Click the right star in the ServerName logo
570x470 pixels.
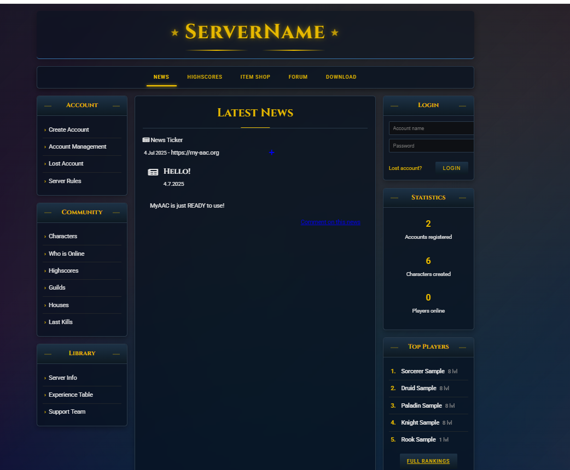click(335, 33)
